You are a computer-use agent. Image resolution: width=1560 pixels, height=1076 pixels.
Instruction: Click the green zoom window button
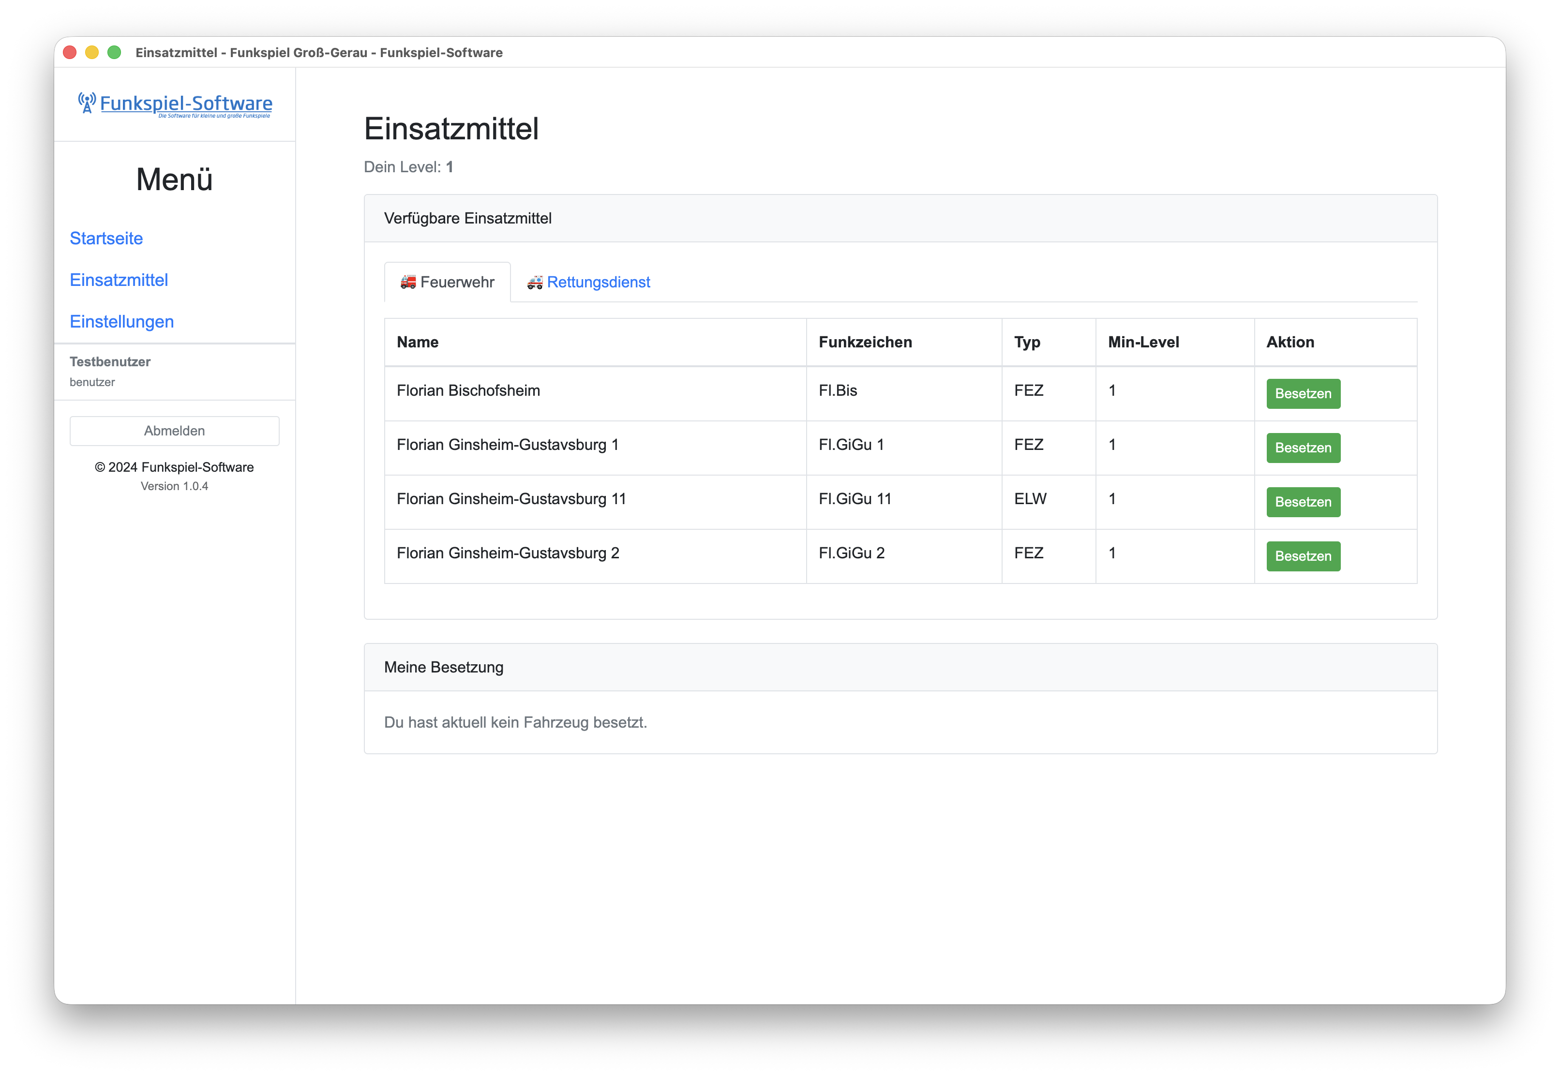point(115,53)
